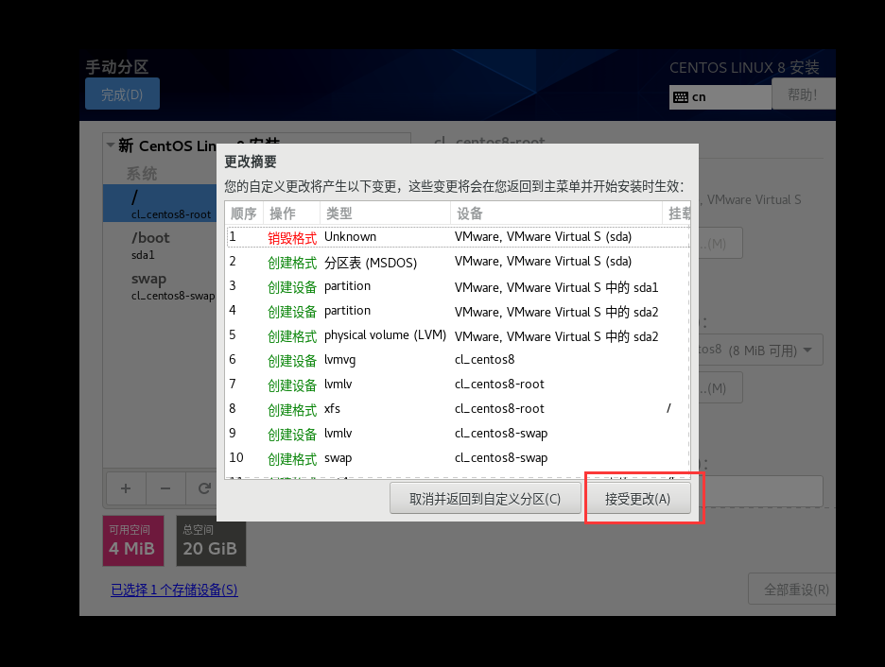Open the volume group dropdown showing 8 MiB 可用

point(761,351)
